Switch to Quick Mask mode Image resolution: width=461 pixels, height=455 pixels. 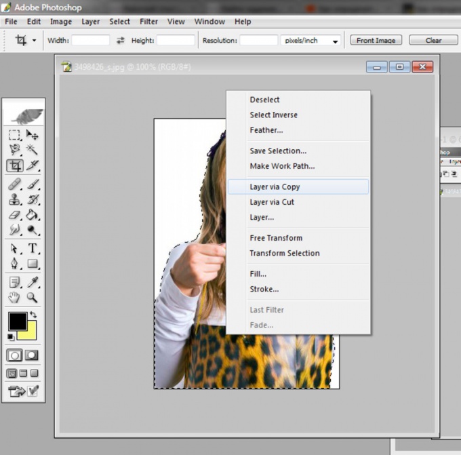click(x=31, y=355)
